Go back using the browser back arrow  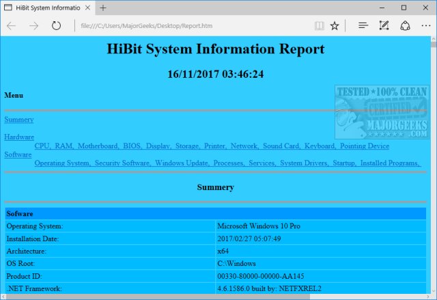12,26
